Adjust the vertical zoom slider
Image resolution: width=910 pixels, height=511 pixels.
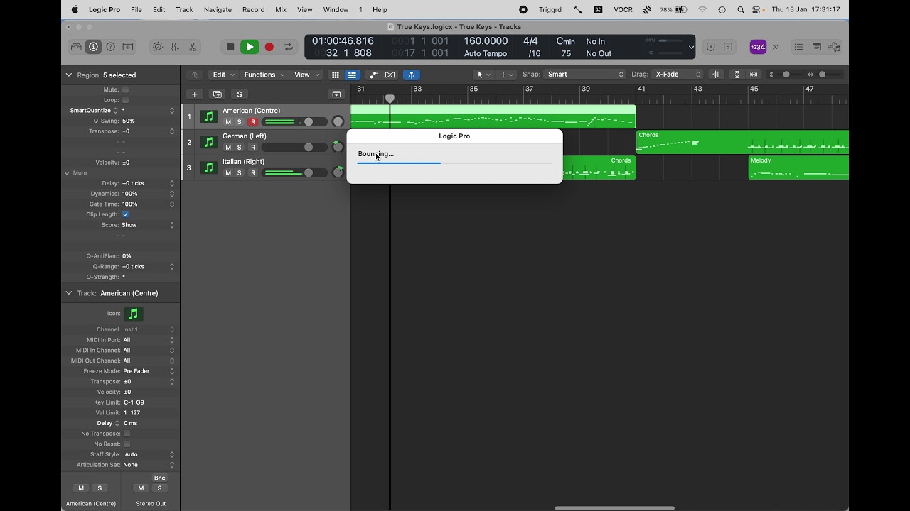click(x=786, y=75)
